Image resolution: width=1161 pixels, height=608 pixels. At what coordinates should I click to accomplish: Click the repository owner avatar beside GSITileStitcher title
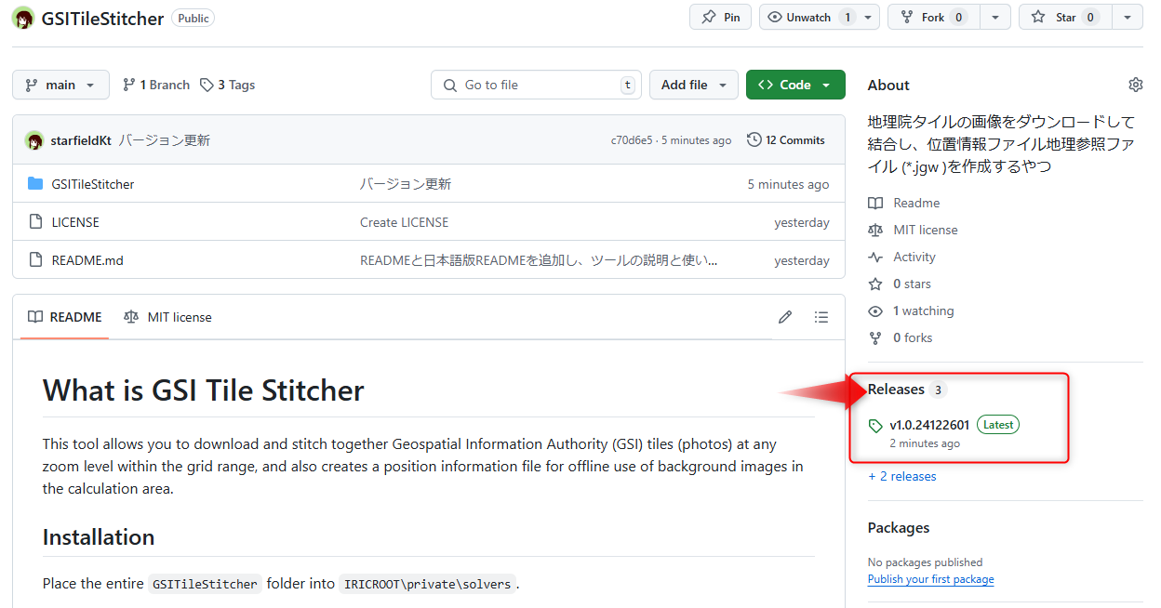(23, 19)
